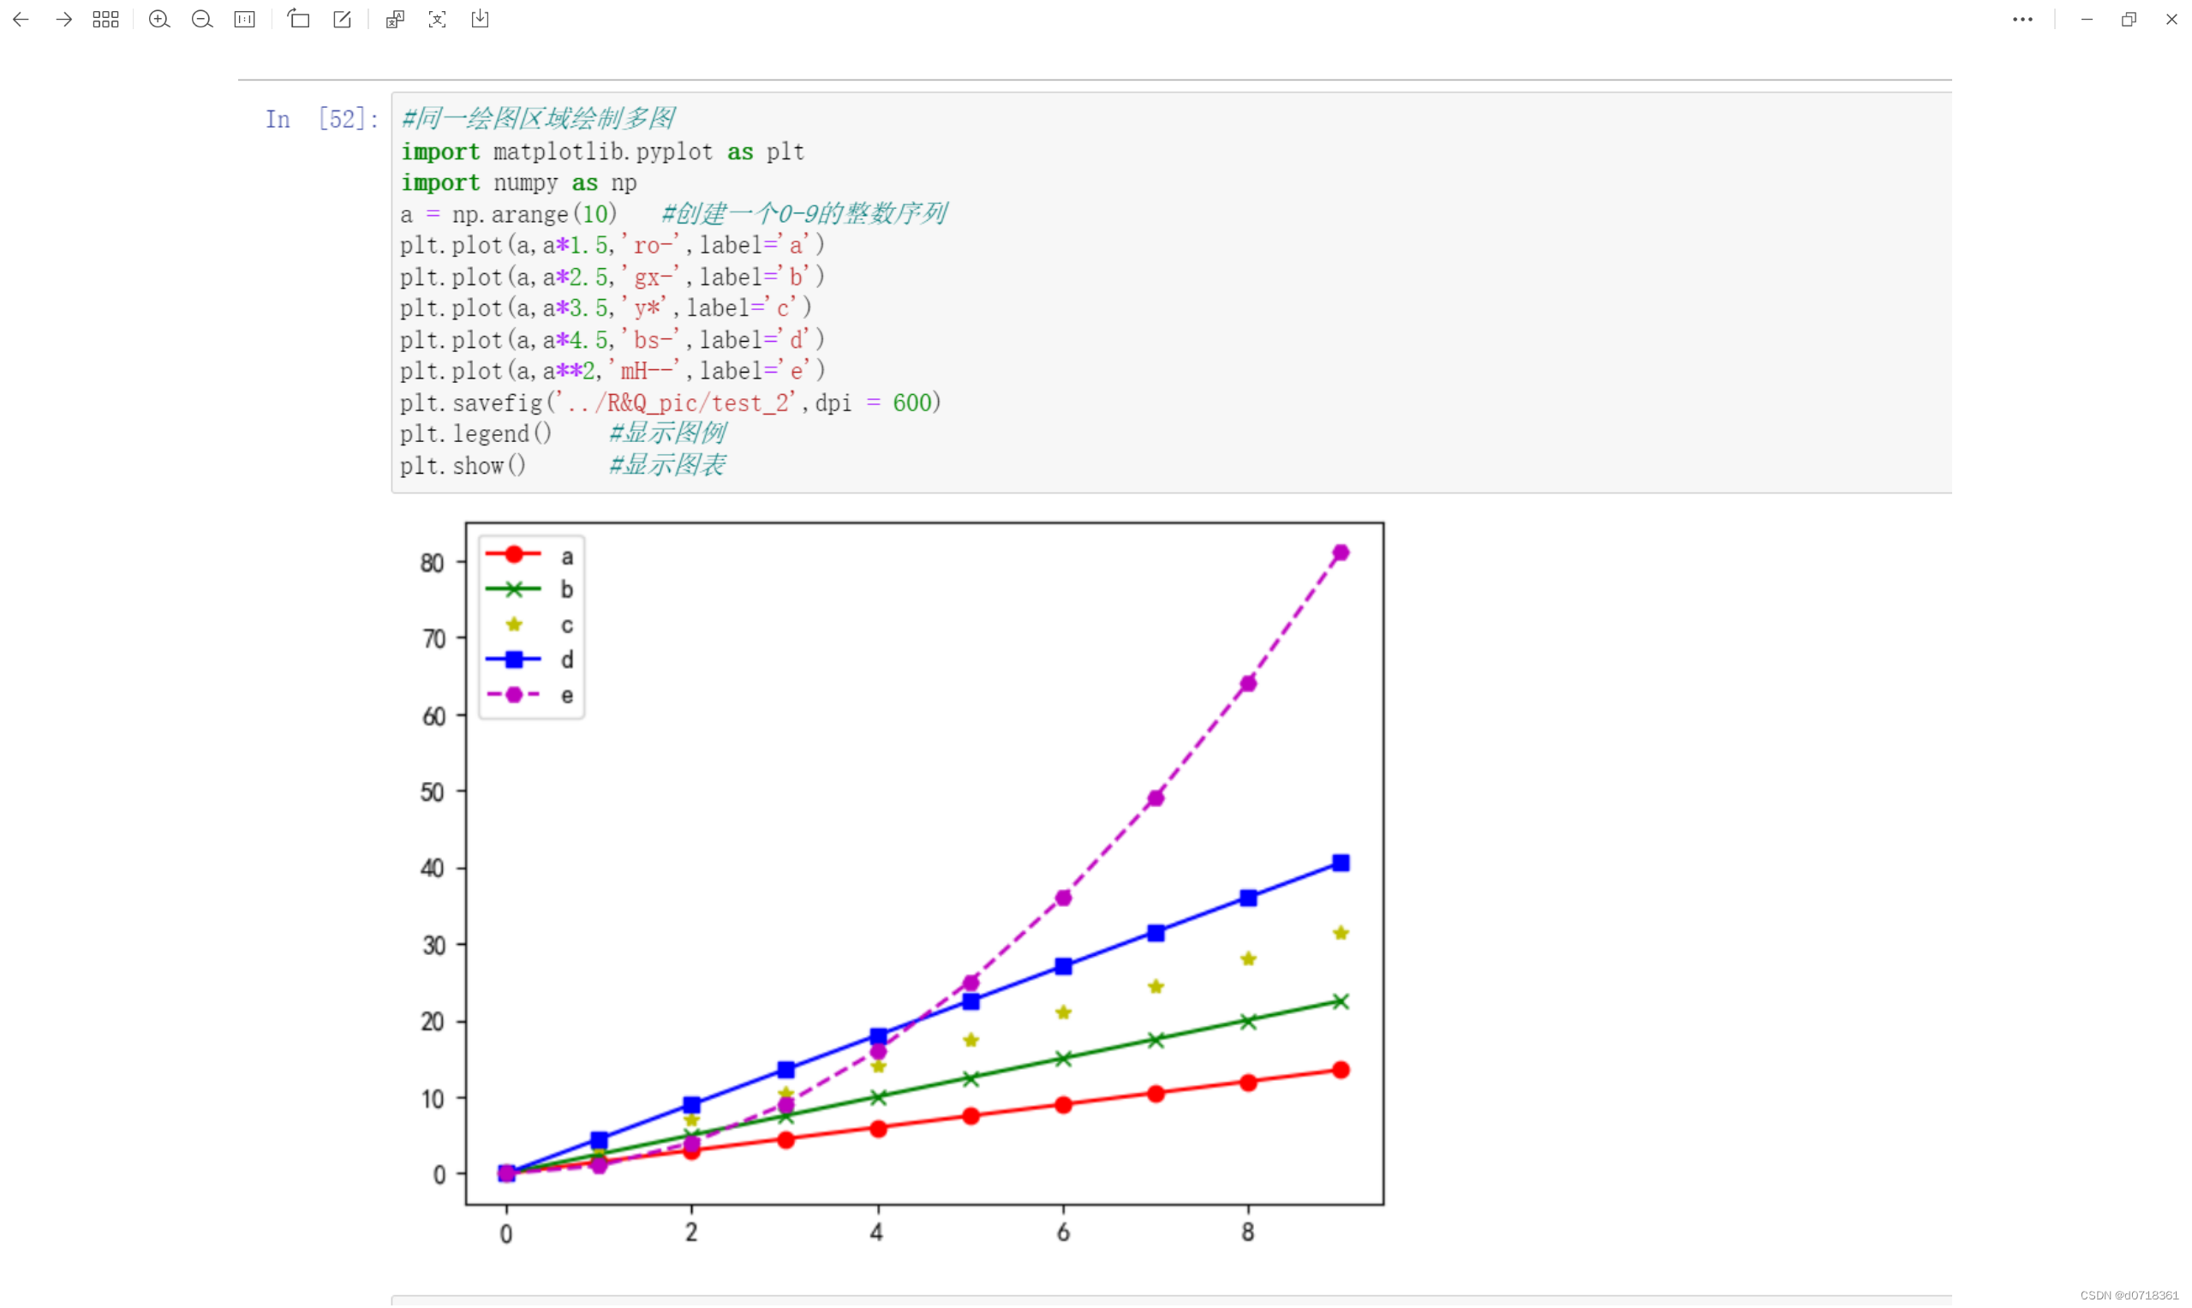Restore down the viewer window
This screenshot has width=2192, height=1308.
pos(2129,20)
